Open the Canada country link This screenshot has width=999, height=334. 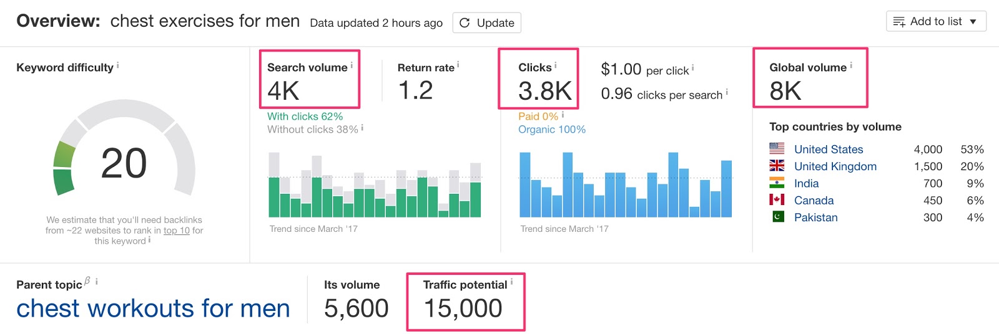pyautogui.click(x=814, y=201)
